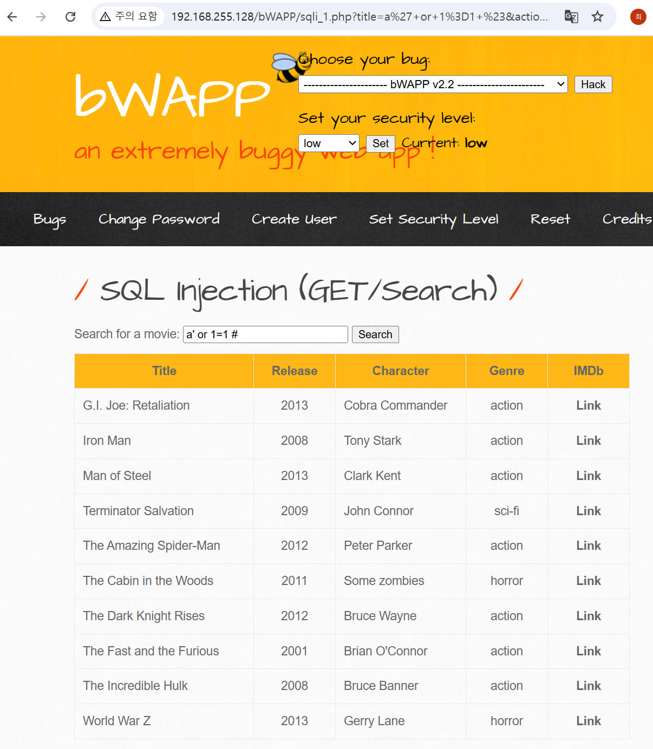Screen dimensions: 653x749
Task: Click the Genre column header
Action: point(507,371)
